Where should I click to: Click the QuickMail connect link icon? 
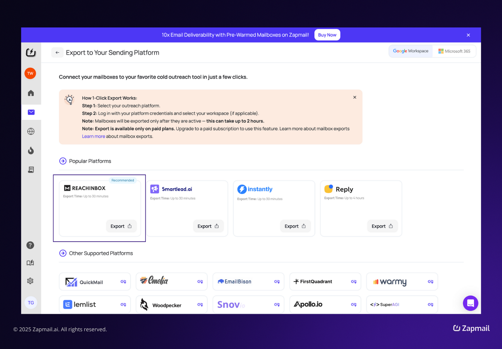(x=123, y=282)
